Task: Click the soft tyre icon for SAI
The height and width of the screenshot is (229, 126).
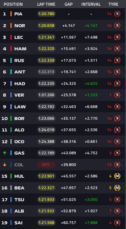Action: coord(117,223)
